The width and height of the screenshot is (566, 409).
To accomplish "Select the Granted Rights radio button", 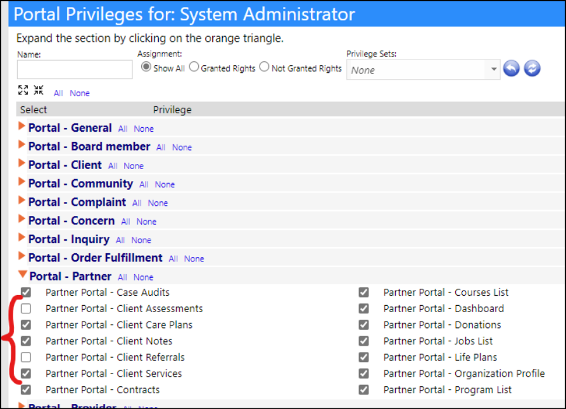I will [x=194, y=66].
